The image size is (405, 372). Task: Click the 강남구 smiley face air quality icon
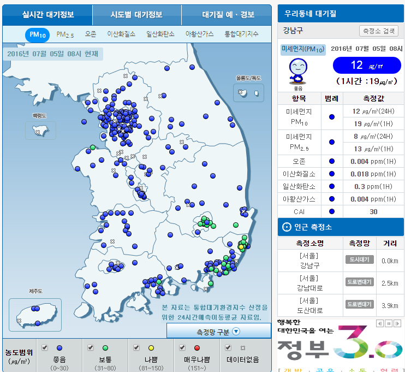tap(297, 70)
